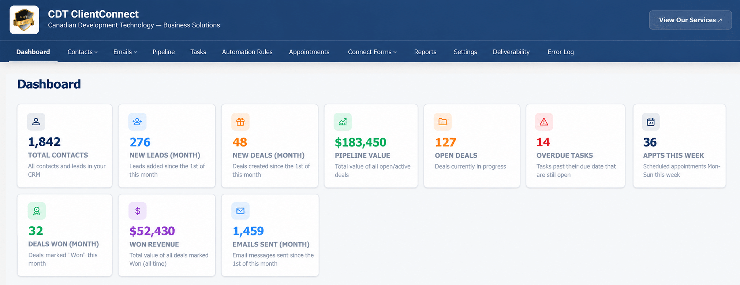Click the Open Deals folder icon

pyautogui.click(x=443, y=122)
